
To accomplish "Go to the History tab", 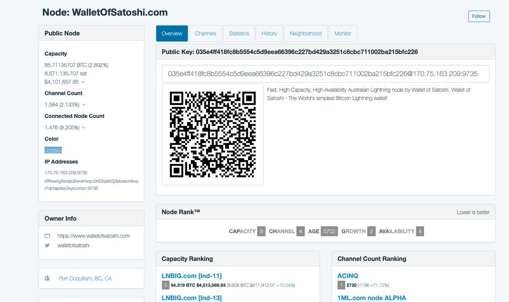I will point(269,33).
